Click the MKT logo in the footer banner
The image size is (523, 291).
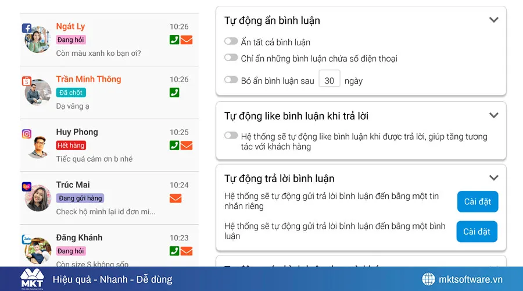click(x=32, y=279)
